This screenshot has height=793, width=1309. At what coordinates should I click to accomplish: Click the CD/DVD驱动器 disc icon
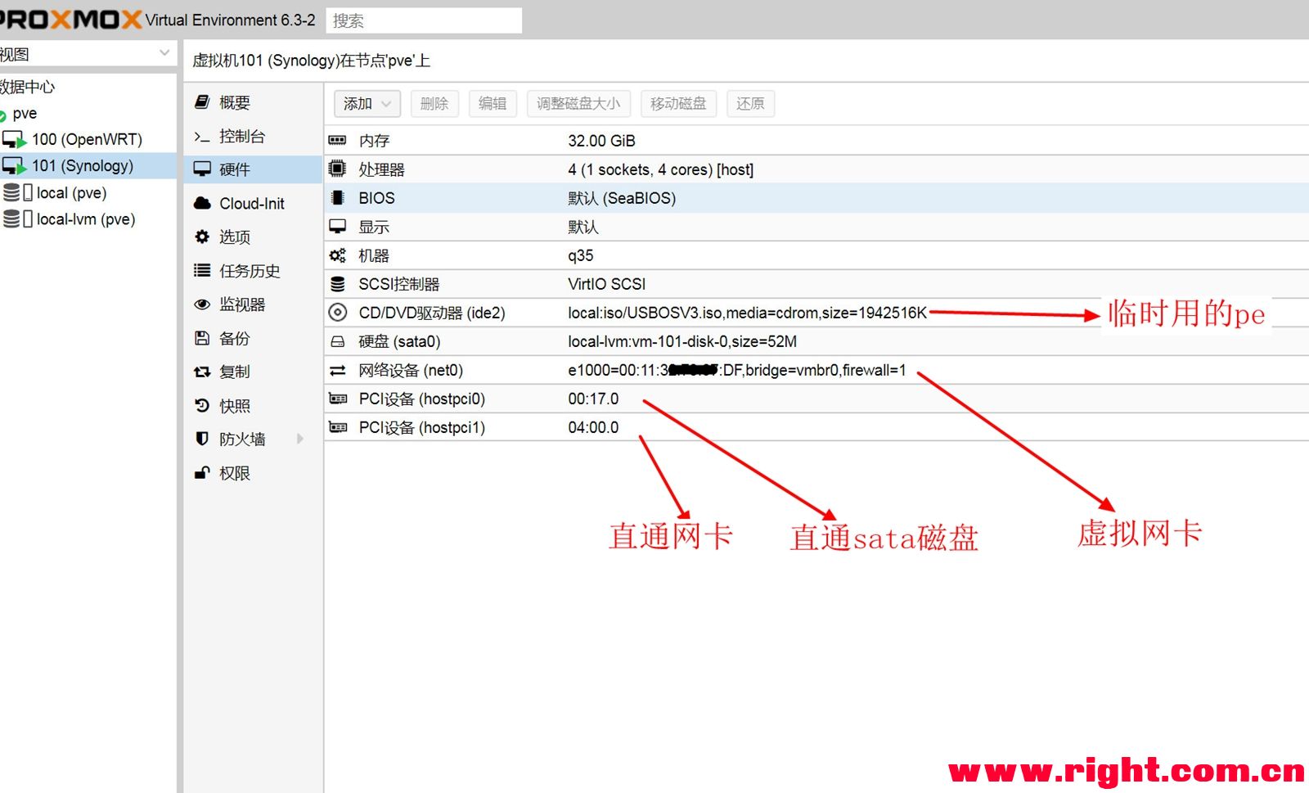point(338,312)
